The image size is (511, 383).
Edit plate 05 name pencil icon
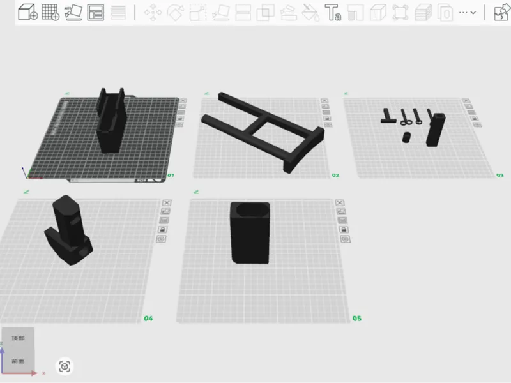point(196,192)
